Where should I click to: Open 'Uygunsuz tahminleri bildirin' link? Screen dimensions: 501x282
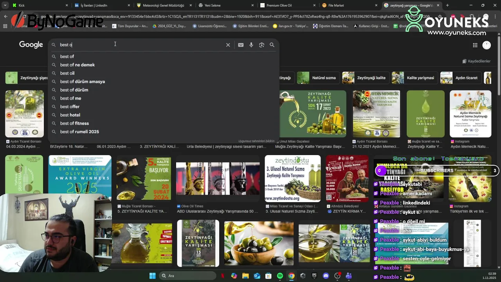tap(256, 141)
